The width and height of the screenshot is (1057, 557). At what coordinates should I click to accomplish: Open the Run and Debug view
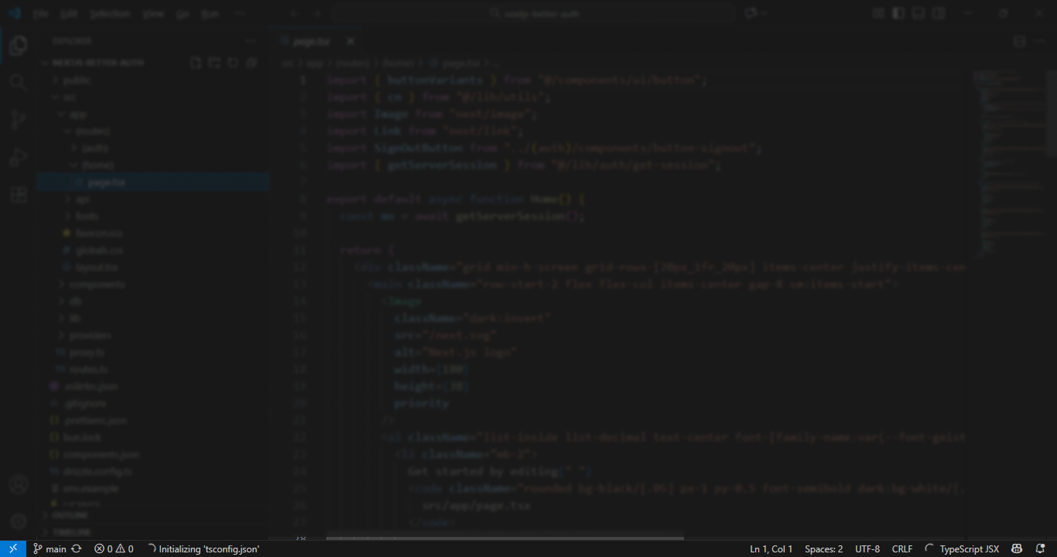[x=18, y=158]
